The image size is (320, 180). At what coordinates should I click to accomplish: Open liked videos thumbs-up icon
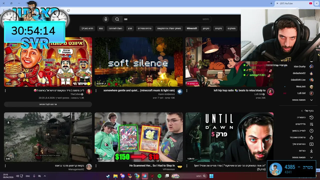coord(311,137)
